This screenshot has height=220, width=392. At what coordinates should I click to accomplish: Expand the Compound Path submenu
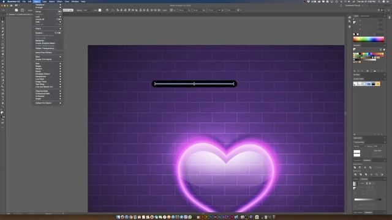(x=48, y=94)
